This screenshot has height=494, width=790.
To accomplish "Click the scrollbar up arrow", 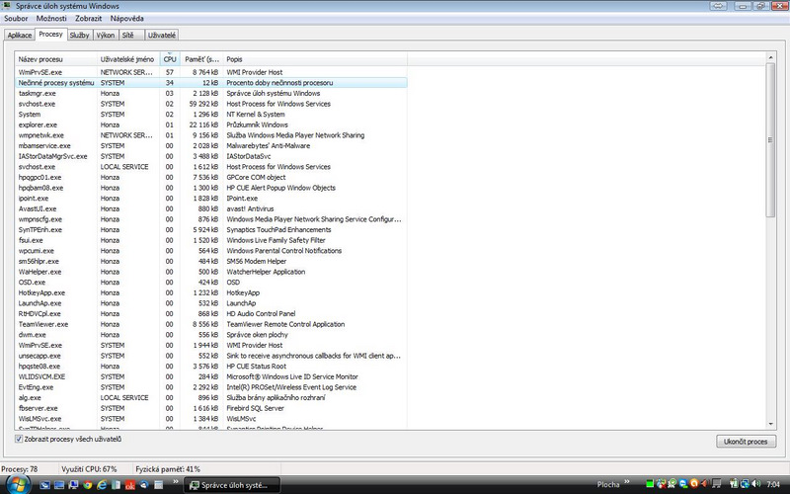I will (x=770, y=57).
